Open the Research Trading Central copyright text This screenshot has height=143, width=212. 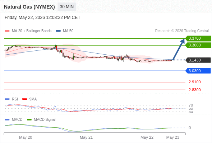click(x=182, y=31)
